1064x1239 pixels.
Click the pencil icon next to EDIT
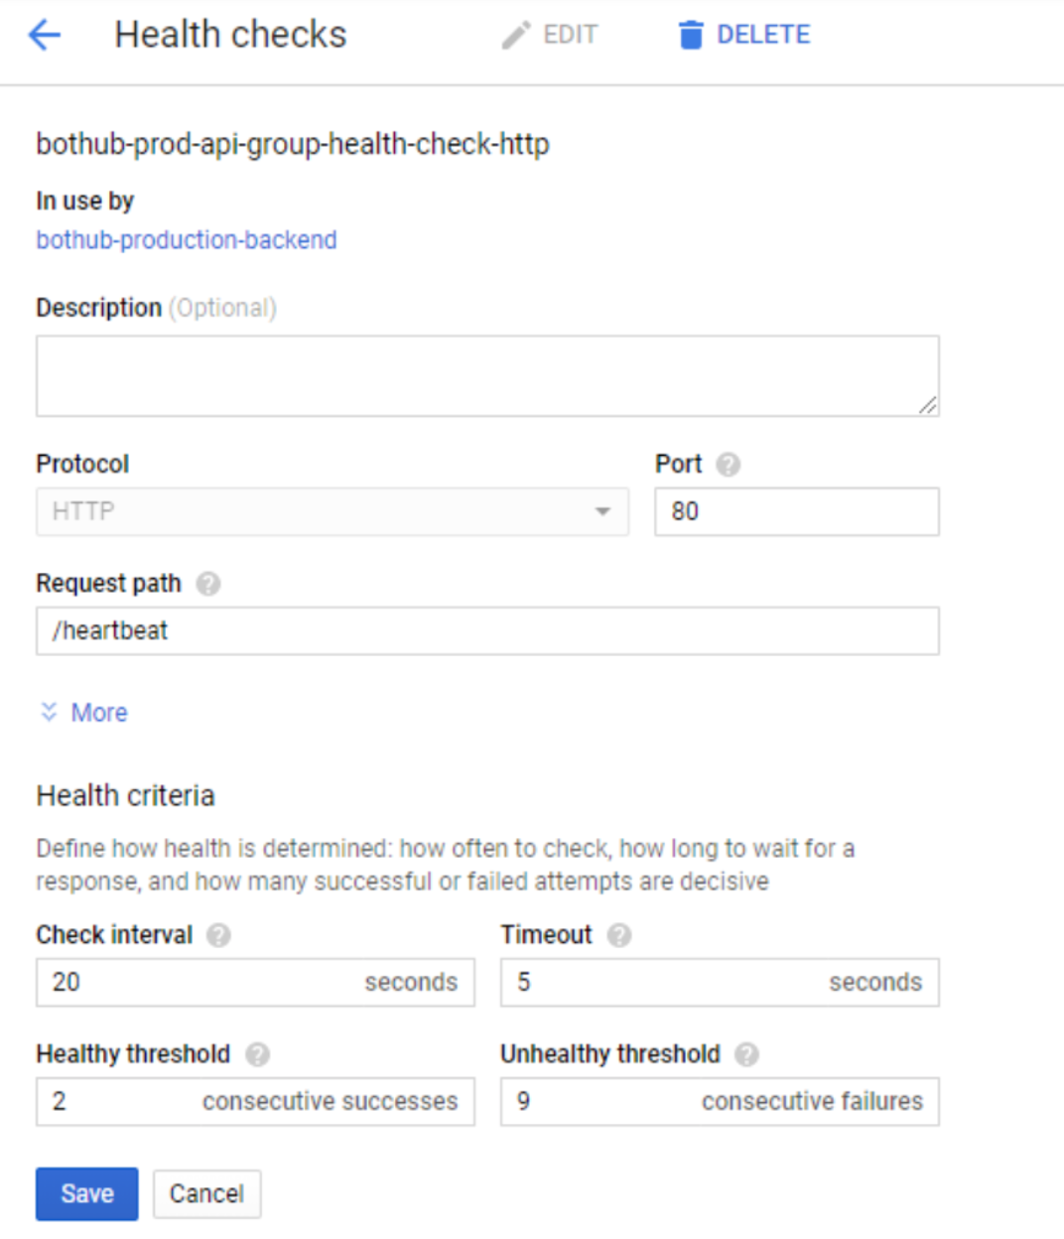click(x=515, y=36)
